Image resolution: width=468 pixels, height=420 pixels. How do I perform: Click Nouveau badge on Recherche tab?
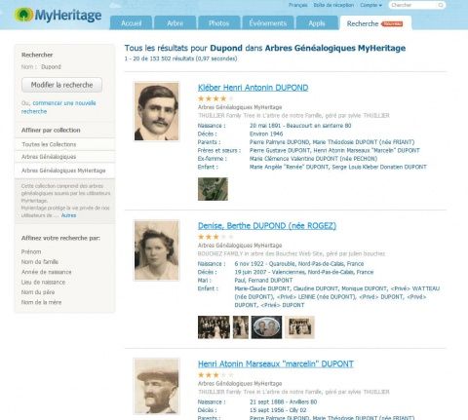(392, 23)
